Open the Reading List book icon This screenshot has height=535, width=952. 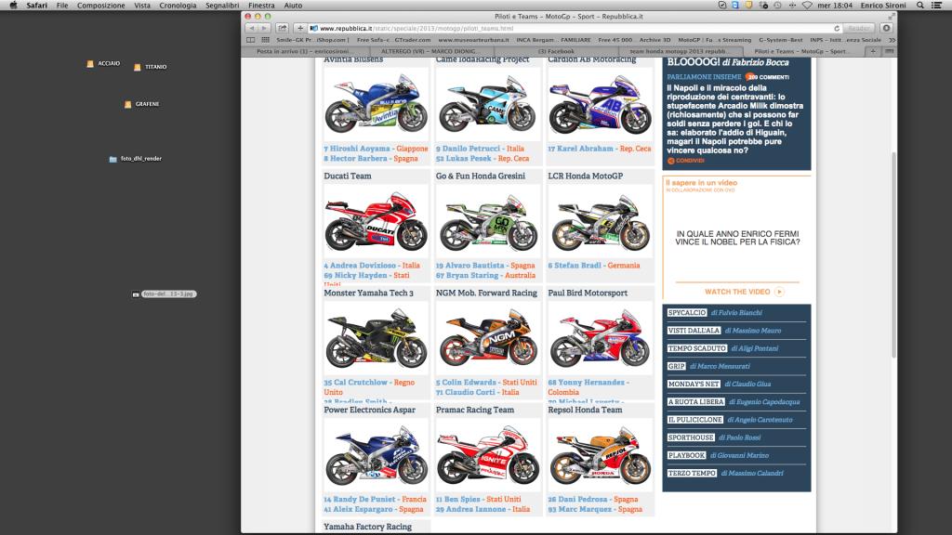point(251,40)
